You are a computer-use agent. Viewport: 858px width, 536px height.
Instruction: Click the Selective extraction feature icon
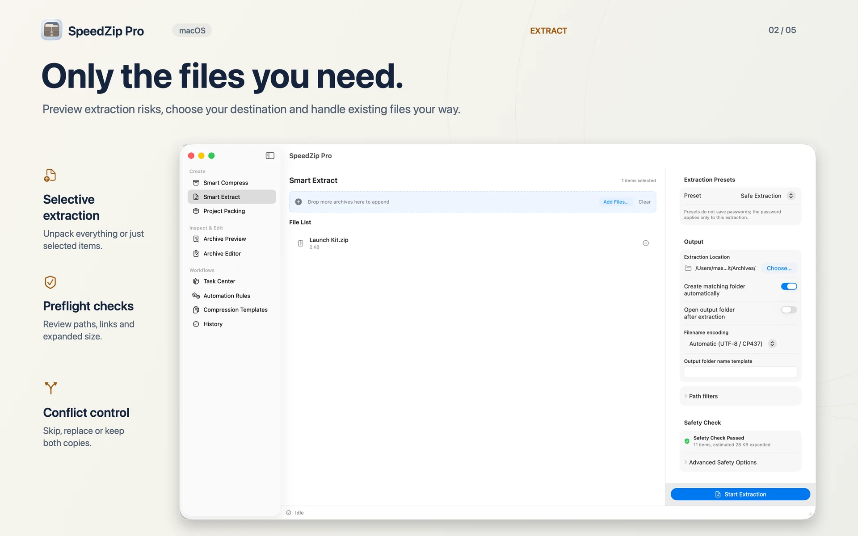(50, 175)
